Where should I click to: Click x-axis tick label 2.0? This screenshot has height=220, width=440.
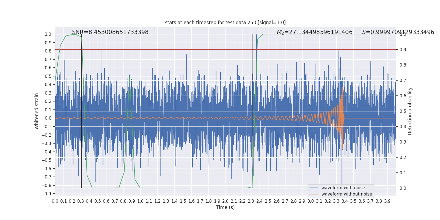(226, 201)
